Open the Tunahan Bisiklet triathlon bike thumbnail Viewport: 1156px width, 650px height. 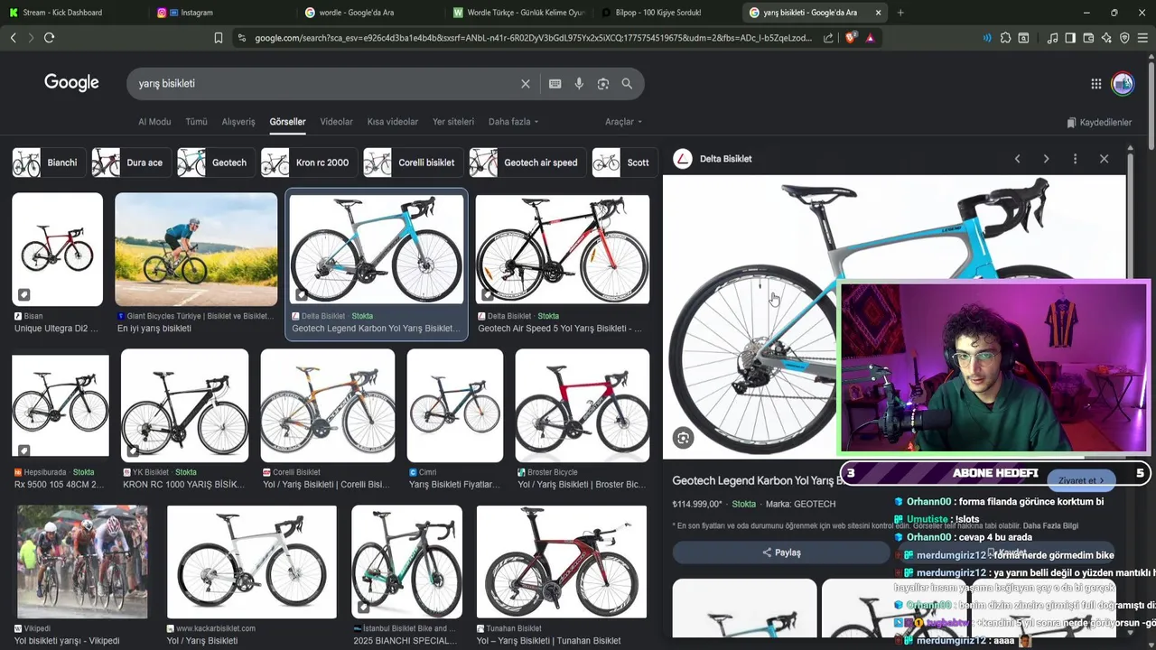tap(562, 562)
